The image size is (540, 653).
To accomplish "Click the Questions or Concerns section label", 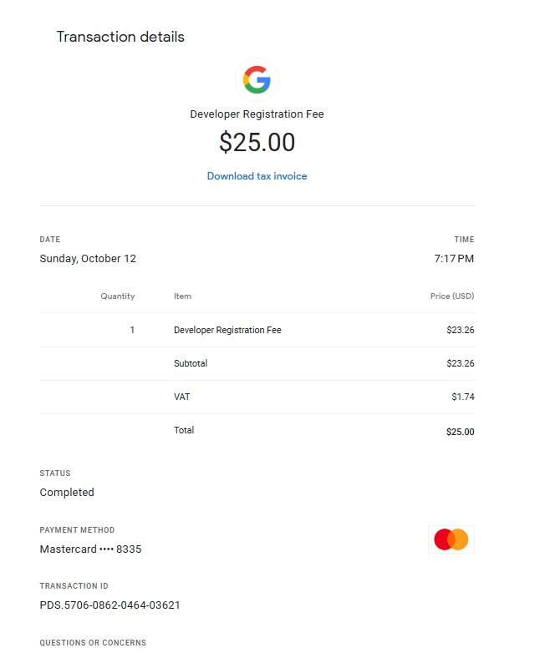I will (93, 643).
